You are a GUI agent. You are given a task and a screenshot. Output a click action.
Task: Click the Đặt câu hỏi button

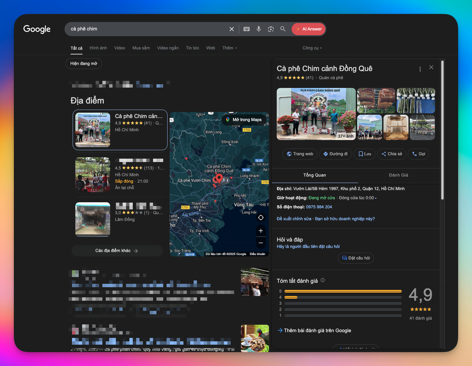click(356, 258)
